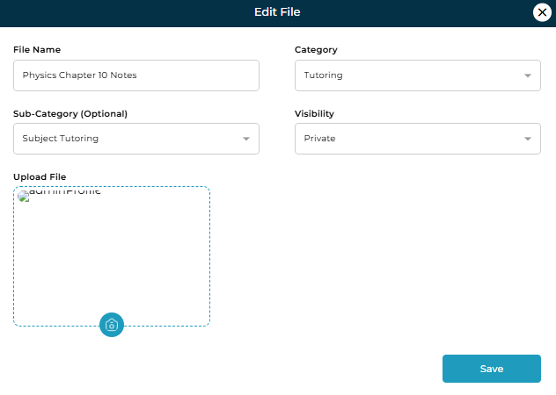This screenshot has height=395, width=556.
Task: Click the broken adminProfile image icon
Action: [24, 196]
